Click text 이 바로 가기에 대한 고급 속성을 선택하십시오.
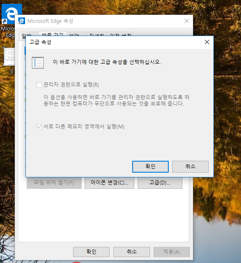This screenshot has width=241, height=263. tap(107, 62)
